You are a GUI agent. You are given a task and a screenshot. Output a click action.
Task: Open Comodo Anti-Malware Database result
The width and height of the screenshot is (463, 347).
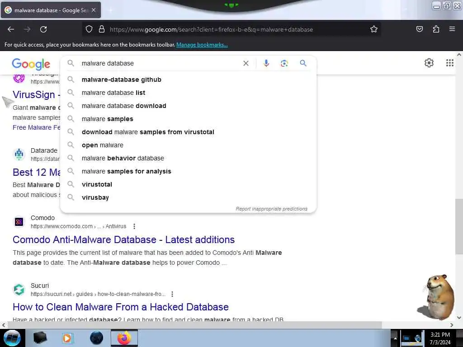(x=123, y=239)
